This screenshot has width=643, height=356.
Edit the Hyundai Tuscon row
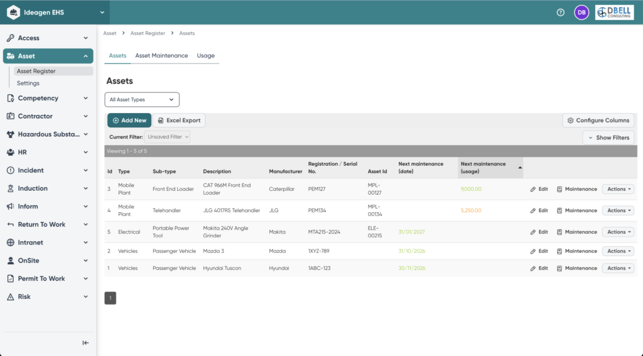[539, 268]
